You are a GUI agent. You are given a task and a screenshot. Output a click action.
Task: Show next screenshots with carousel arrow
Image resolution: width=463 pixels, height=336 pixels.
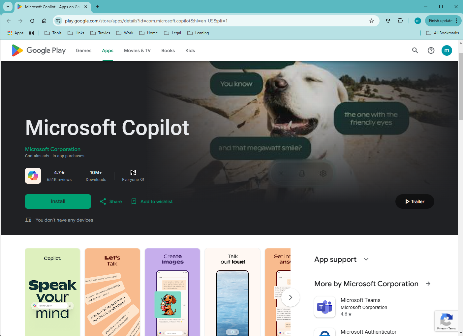coord(290,297)
